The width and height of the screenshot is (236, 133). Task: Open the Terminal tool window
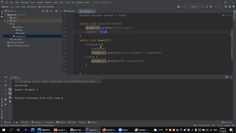coord(61,122)
